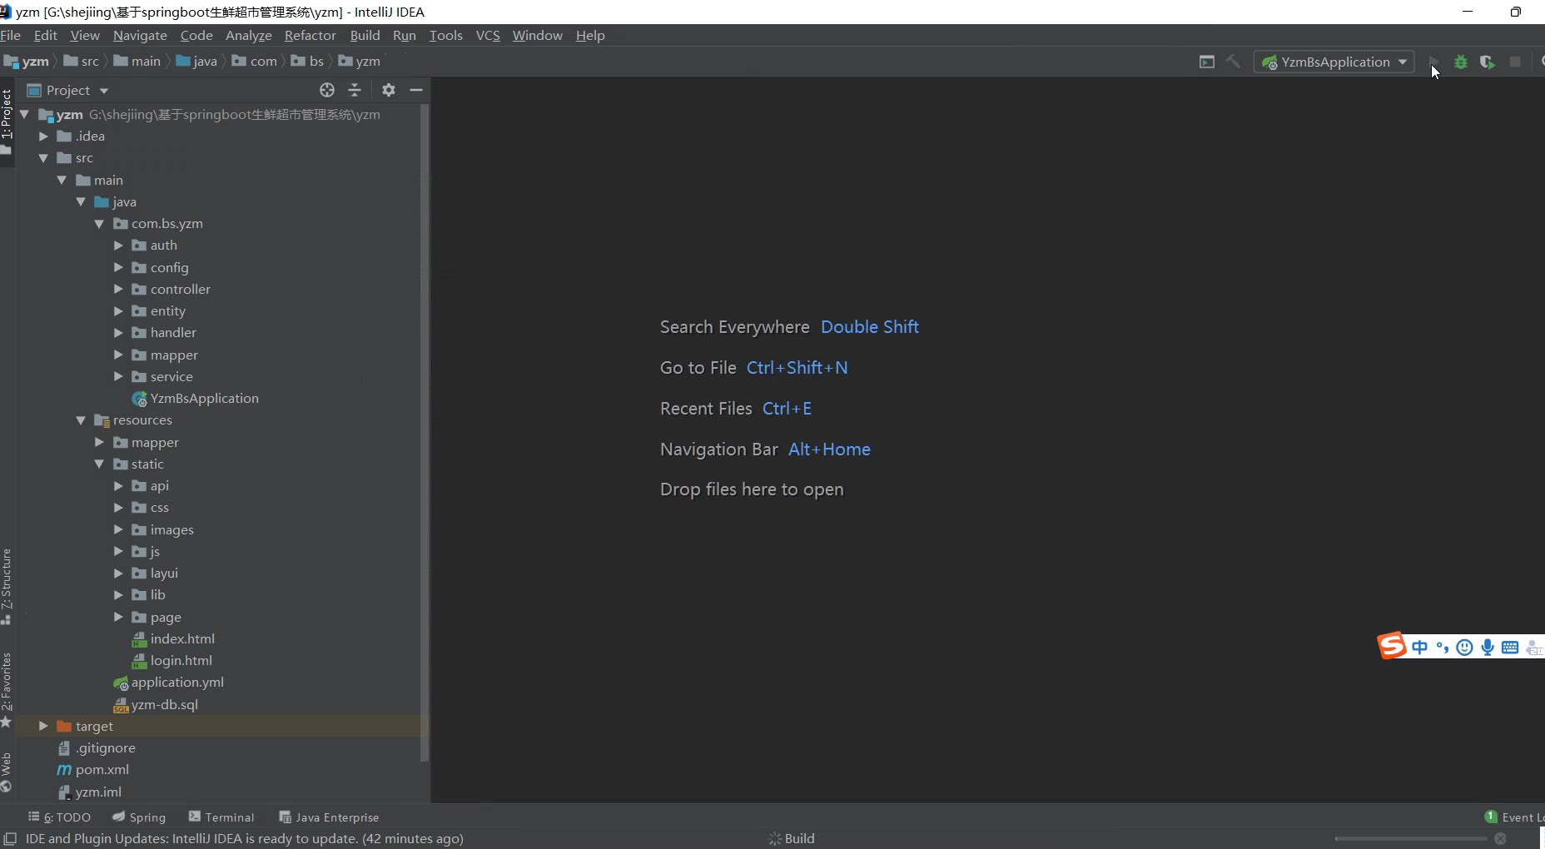Collapse the src folder
Image resolution: width=1545 pixels, height=849 pixels.
[x=43, y=157]
